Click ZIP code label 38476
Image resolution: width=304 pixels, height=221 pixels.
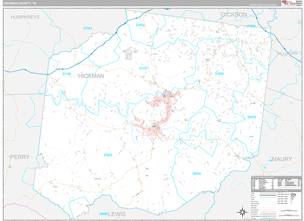(252, 117)
